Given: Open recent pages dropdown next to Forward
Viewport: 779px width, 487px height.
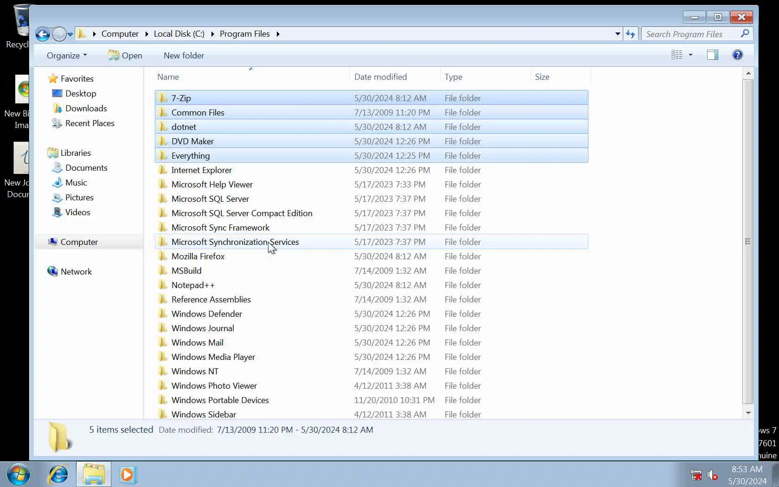Looking at the screenshot, I should 70,34.
